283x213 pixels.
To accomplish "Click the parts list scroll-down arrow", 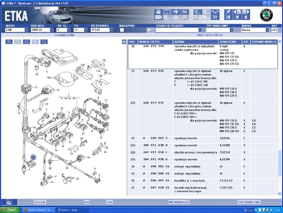I will 280,193.
